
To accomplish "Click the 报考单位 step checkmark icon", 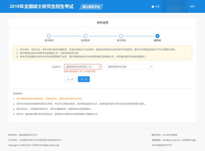I will click(49, 36).
